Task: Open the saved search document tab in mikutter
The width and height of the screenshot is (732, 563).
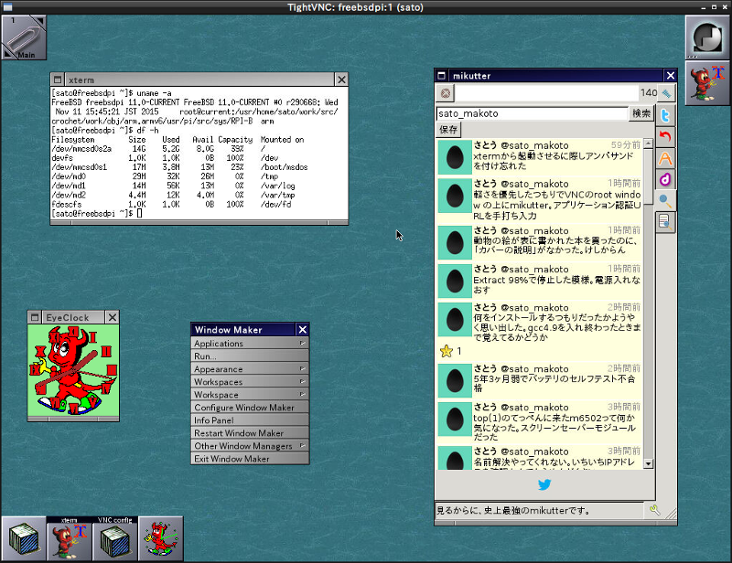Action: click(x=665, y=222)
